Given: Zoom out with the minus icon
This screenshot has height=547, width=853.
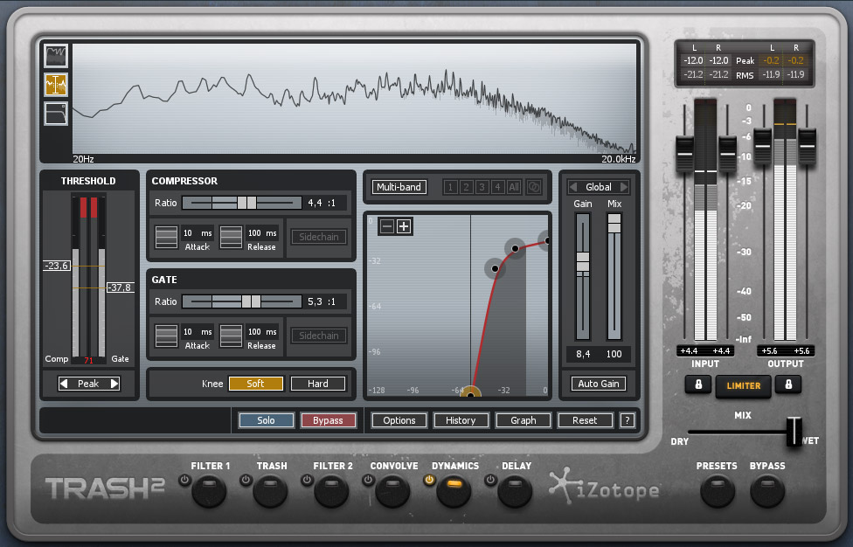Looking at the screenshot, I should point(387,225).
